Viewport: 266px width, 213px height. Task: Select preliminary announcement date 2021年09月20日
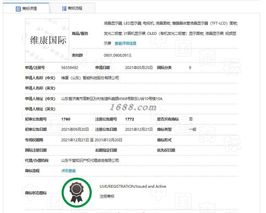(x=75, y=130)
